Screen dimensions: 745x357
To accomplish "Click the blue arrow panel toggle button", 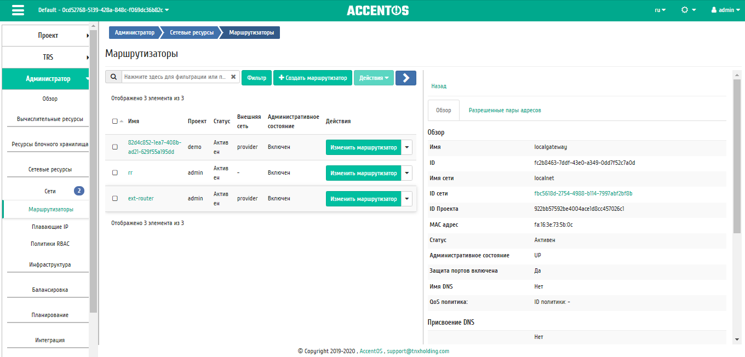I will click(406, 78).
